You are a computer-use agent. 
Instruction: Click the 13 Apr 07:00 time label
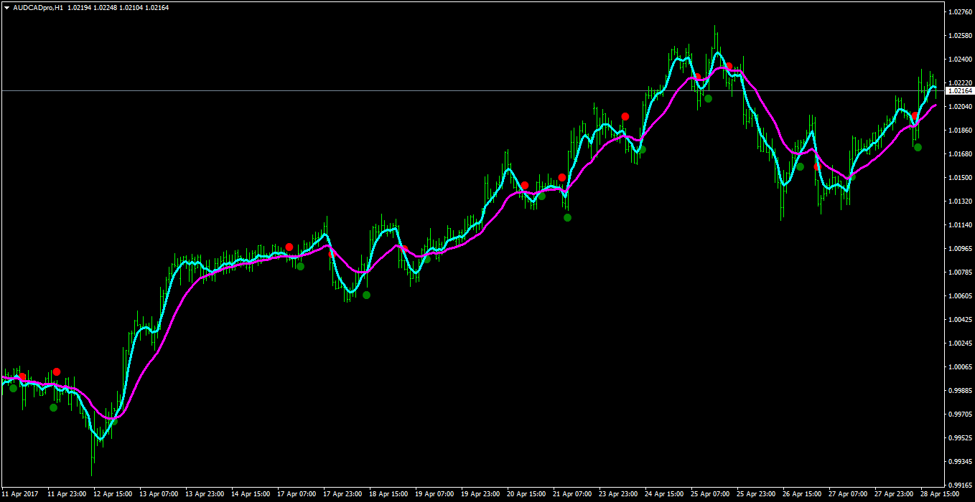159,494
